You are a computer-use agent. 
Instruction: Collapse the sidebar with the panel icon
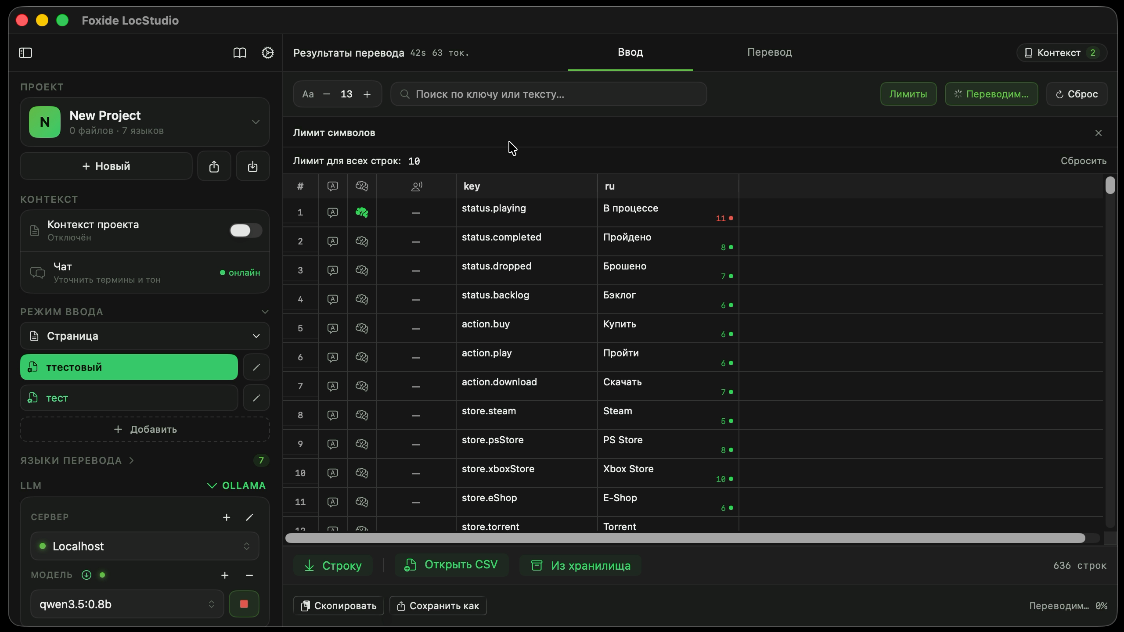[x=25, y=53]
